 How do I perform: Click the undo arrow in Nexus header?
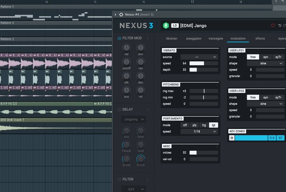(x=280, y=26)
